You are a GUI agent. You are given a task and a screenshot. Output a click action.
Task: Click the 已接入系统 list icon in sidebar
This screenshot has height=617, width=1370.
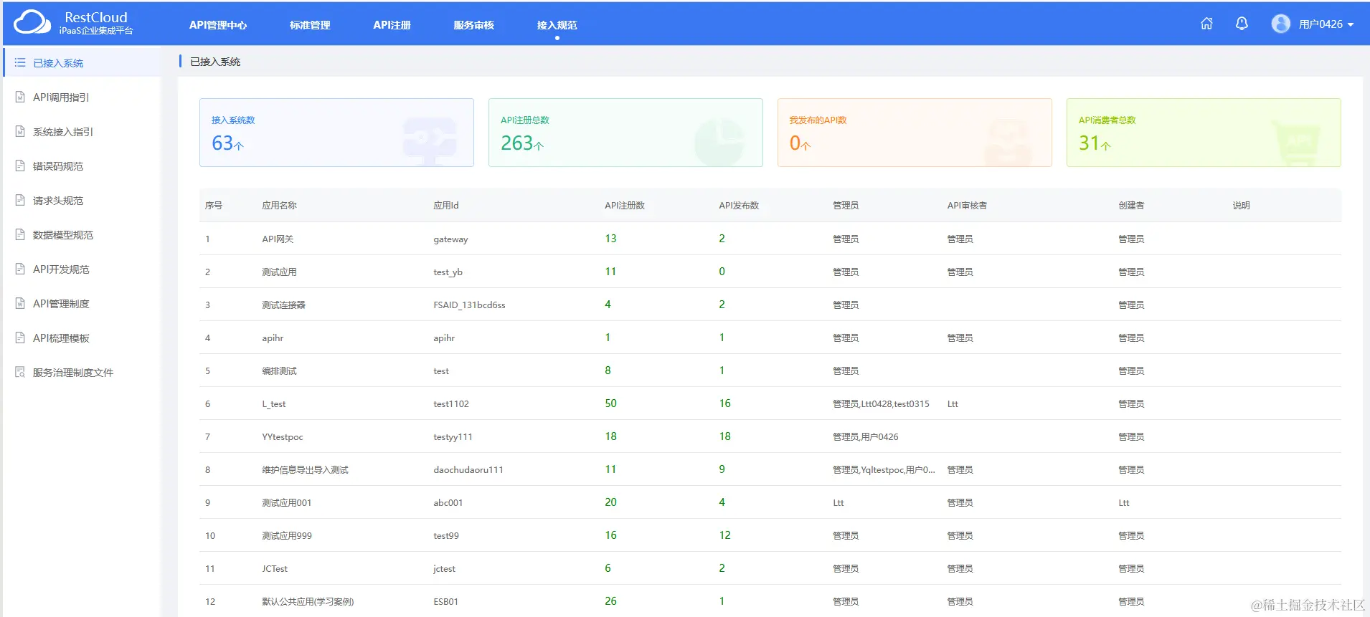20,63
